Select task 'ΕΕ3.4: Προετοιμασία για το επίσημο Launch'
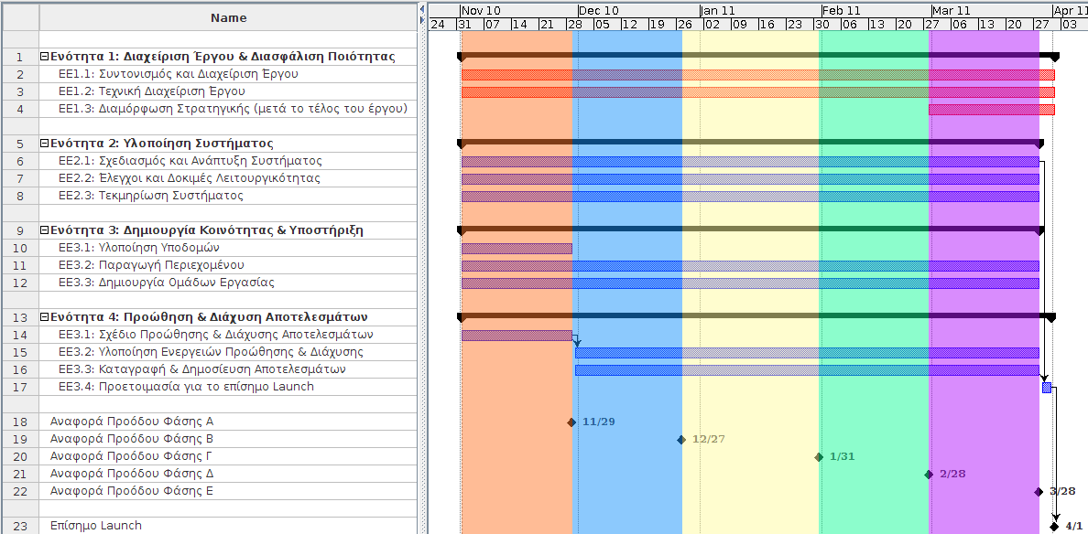Screen dimensions: 1088x534 (x=186, y=387)
